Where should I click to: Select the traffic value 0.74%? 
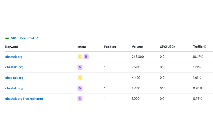197,99
